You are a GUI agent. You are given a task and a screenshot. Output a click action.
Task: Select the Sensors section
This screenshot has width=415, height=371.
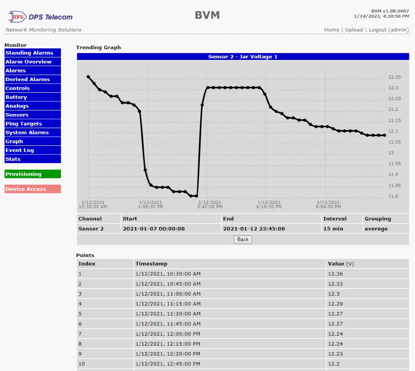(32, 114)
